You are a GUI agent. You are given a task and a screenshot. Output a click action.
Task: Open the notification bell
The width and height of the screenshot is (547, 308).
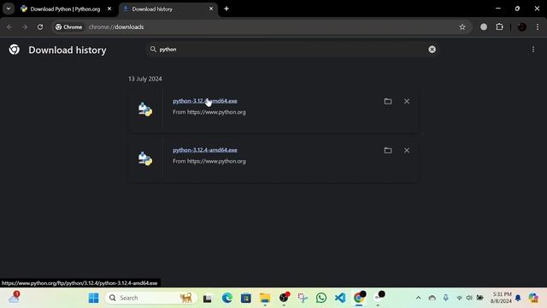[518, 298]
